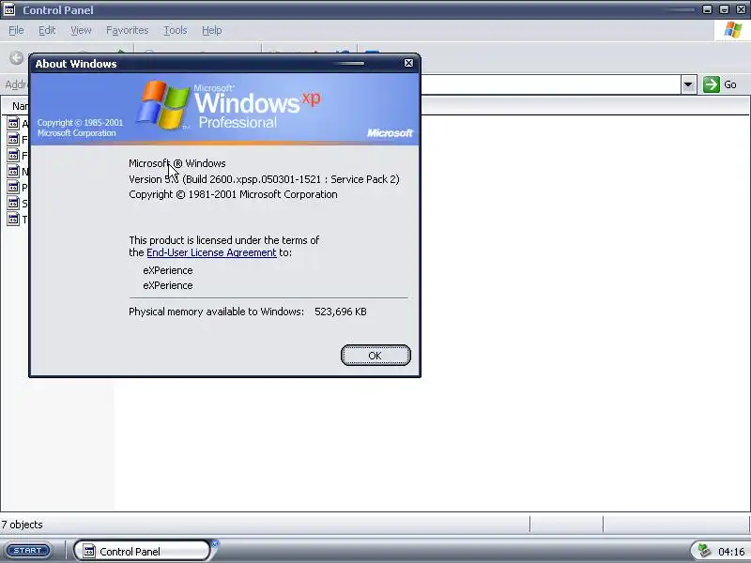This screenshot has width=751, height=563.
Task: Click the green Go arrow icon
Action: coord(712,84)
